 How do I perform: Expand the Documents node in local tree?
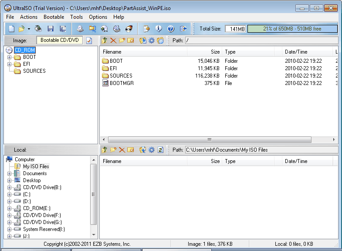(10, 173)
